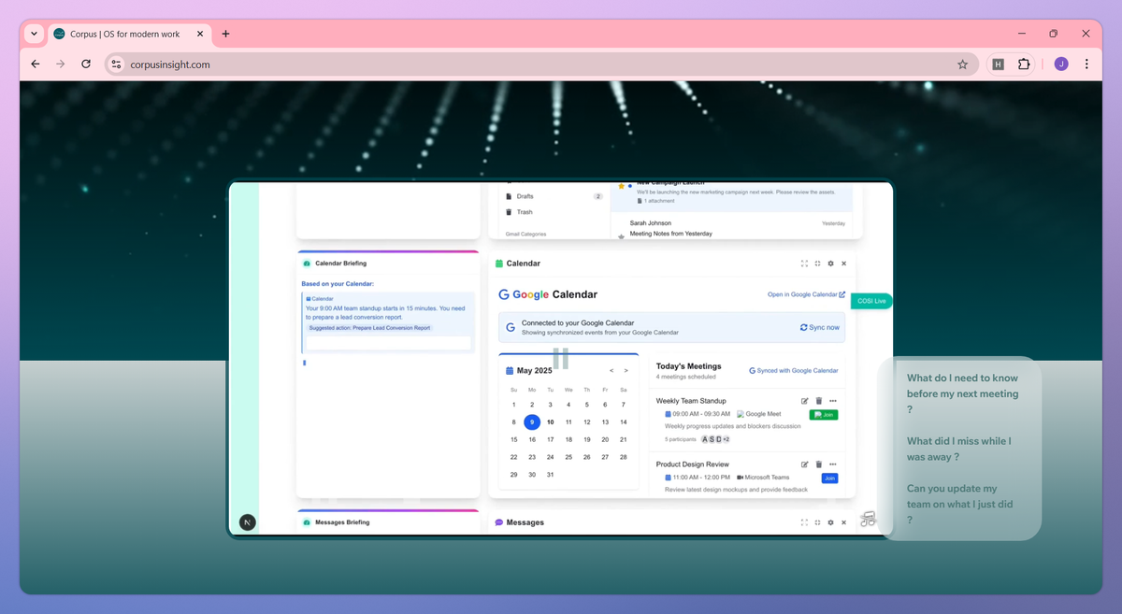Join the Product Design Review meeting
The width and height of the screenshot is (1122, 614).
[829, 478]
